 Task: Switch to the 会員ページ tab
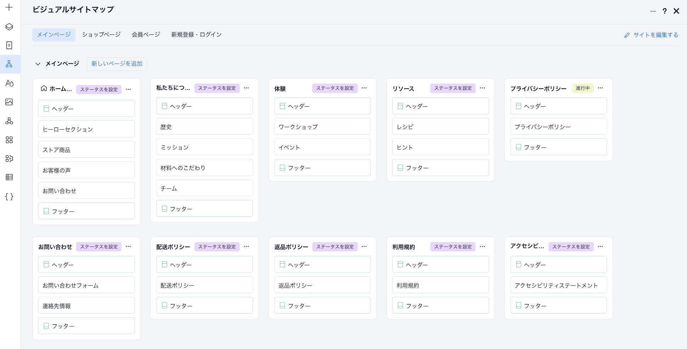point(146,35)
